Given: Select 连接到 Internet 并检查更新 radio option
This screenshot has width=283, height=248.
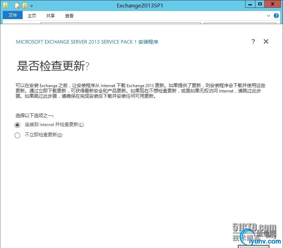Looking at the screenshot, I should click(17, 125).
